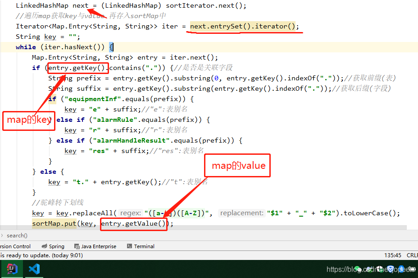
Task: Click the //驼峰转下划线 comment
Action: pyautogui.click(x=58, y=203)
